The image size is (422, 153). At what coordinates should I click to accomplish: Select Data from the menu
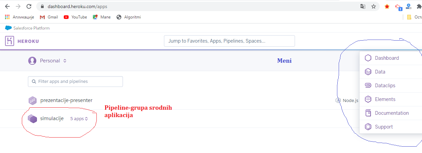click(391, 72)
